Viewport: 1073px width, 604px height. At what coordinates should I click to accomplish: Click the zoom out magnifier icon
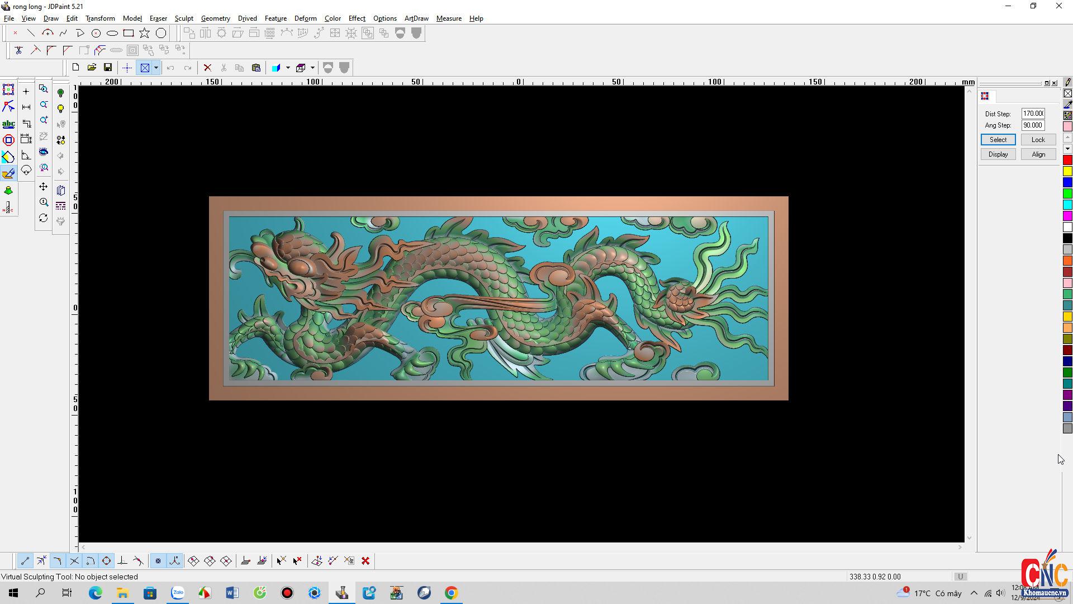(44, 105)
